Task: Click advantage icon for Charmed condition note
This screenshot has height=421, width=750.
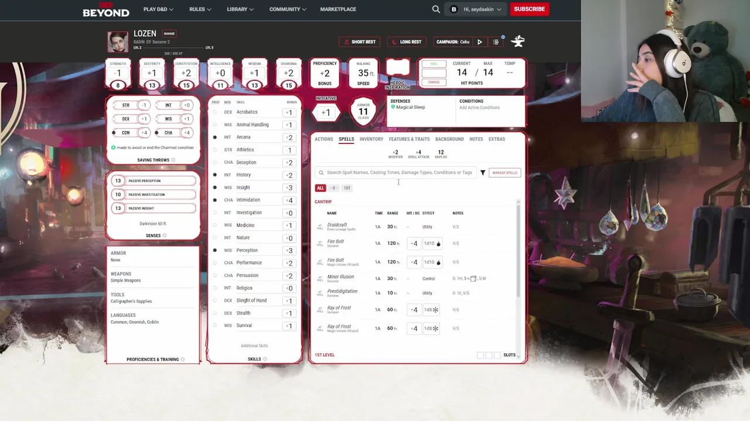Action: pyautogui.click(x=113, y=147)
